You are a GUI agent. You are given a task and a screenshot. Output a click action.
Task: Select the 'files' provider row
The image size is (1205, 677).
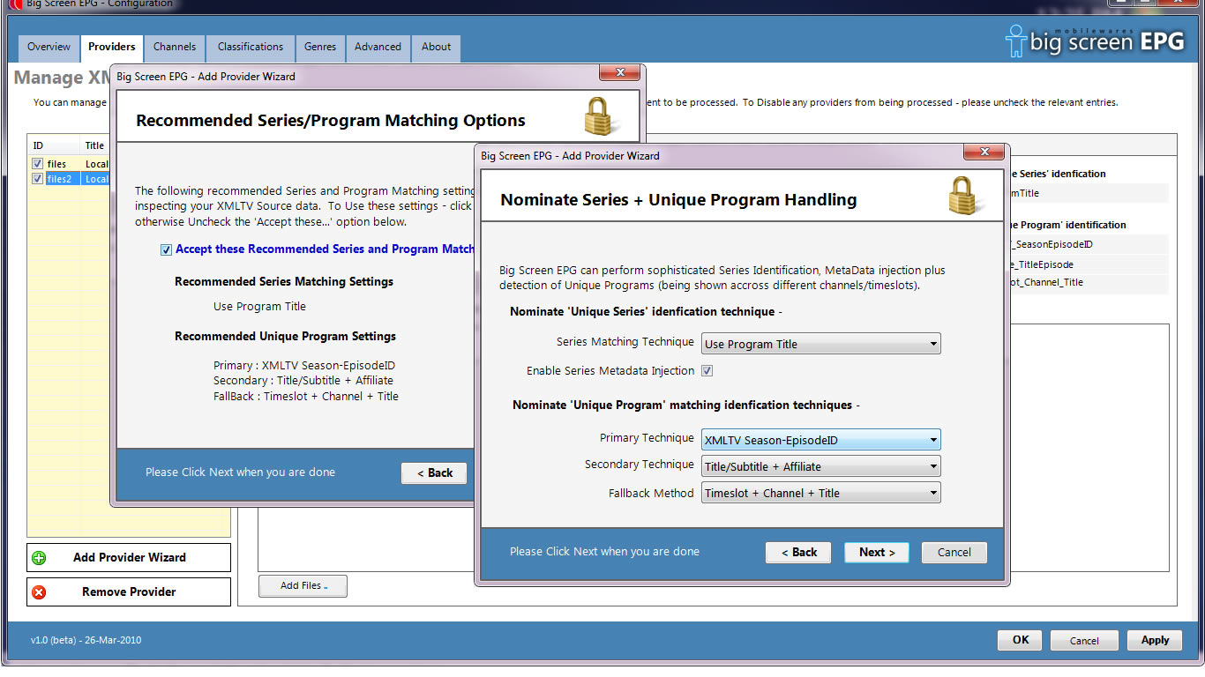pyautogui.click(x=69, y=164)
